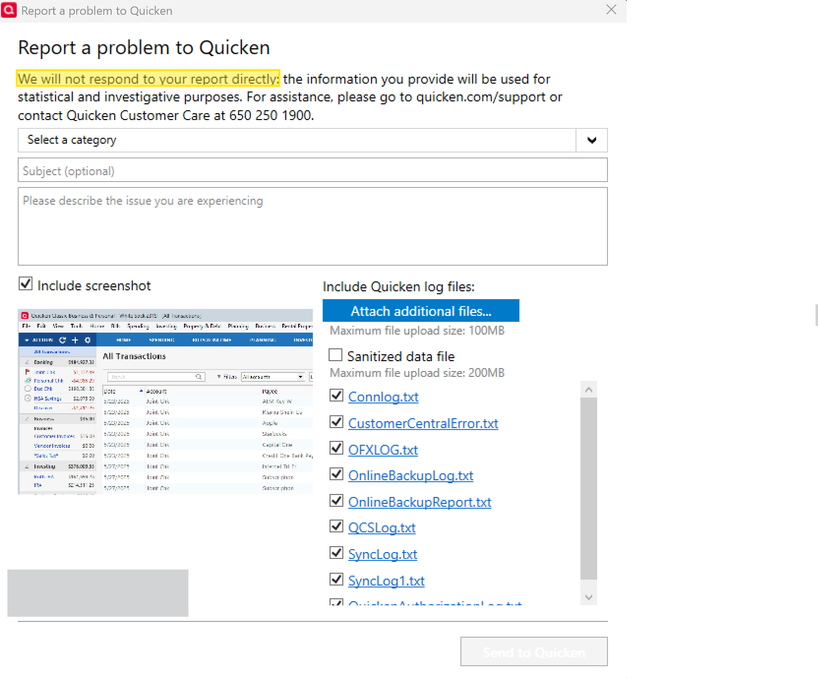
Task: Click the large "Report a problem to Quicken" heading
Action: 144,48
